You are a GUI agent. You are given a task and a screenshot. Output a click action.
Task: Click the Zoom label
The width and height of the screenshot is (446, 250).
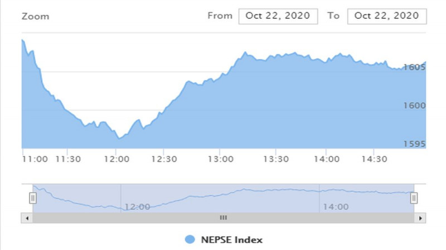[35, 17]
